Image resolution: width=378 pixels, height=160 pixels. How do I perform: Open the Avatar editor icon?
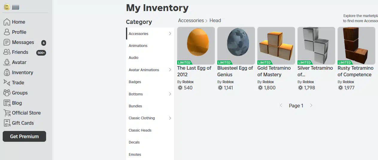[x=7, y=62]
